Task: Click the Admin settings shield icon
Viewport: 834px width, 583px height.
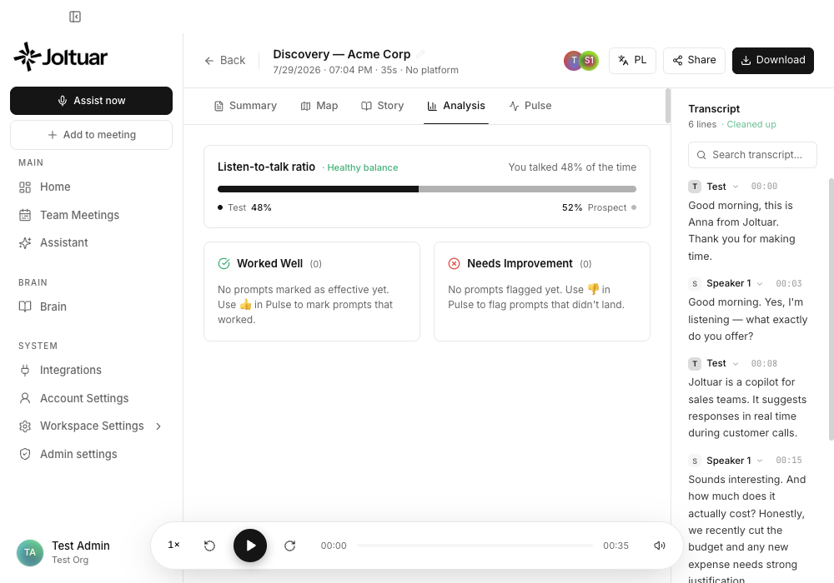Action: pyautogui.click(x=25, y=454)
